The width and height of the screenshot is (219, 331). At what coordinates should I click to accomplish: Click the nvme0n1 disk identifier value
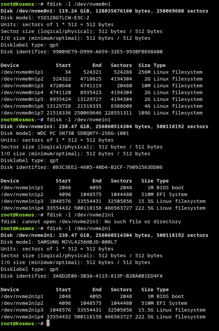(x=107, y=52)
